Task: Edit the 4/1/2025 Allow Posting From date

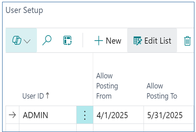Action: pos(118,115)
